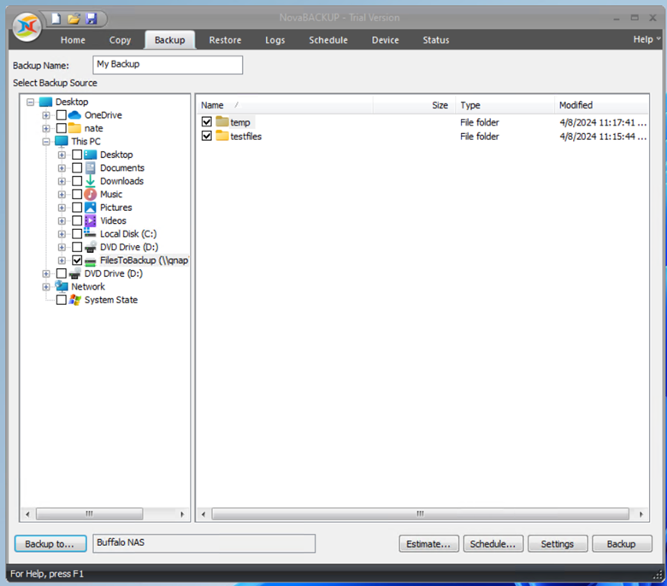The image size is (667, 586).
Task: Click the Estimate... button
Action: (x=428, y=543)
